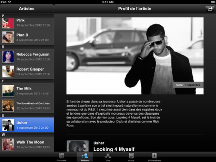Select The Soundtrack of Our Lives
Screen dimensions: 216x162
pos(27,106)
